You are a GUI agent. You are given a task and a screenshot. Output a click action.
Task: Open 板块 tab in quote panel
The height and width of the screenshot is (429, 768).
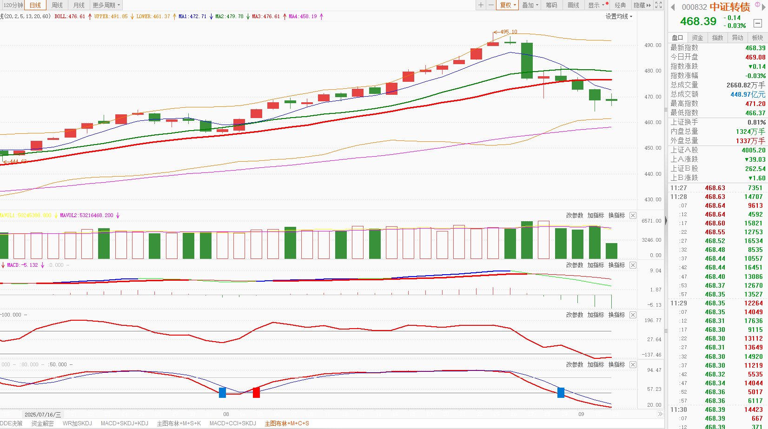[x=757, y=38]
